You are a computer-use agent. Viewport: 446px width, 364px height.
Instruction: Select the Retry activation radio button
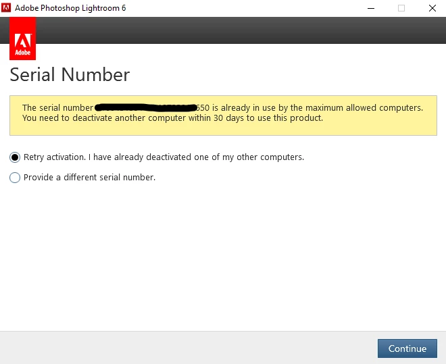click(15, 157)
